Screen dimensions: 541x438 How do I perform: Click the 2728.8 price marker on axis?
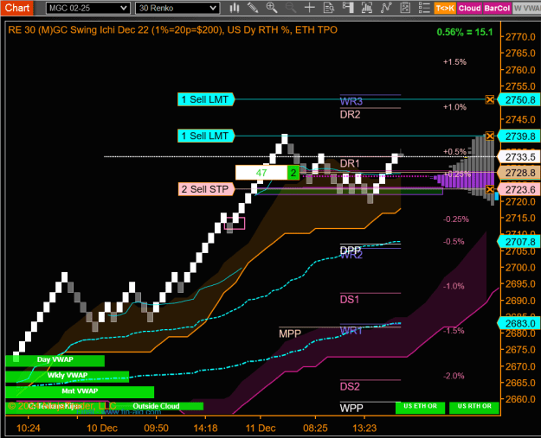(518, 173)
